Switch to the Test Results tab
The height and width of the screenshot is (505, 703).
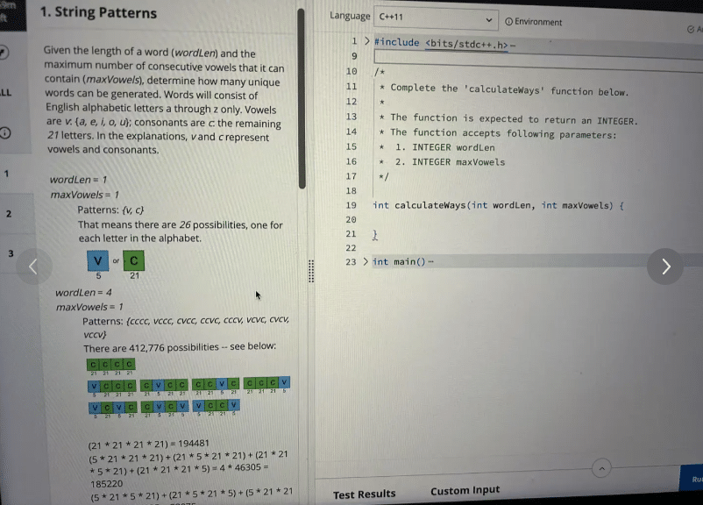(x=364, y=494)
